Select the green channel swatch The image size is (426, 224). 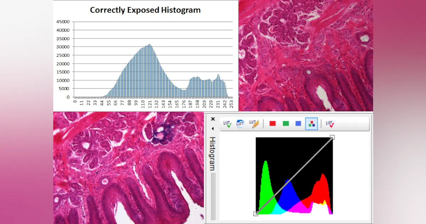285,124
